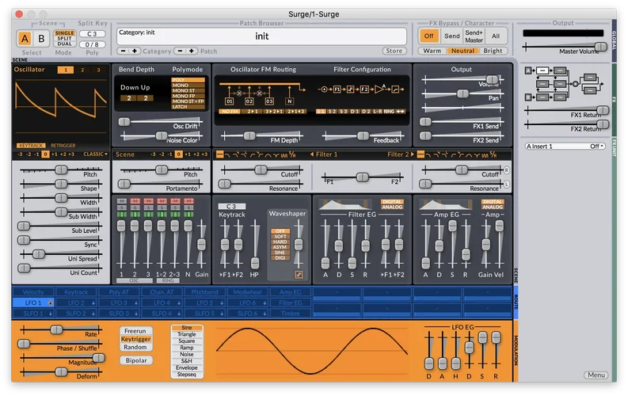628x396 pixels.
Task: Select the S2 filter configuration icon
Action: (332, 112)
